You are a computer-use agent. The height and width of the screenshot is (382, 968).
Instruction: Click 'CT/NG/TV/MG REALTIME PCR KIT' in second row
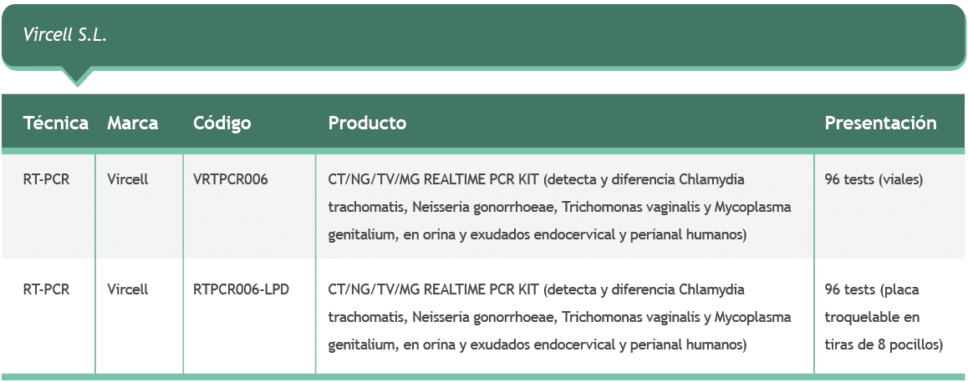pyautogui.click(x=433, y=289)
